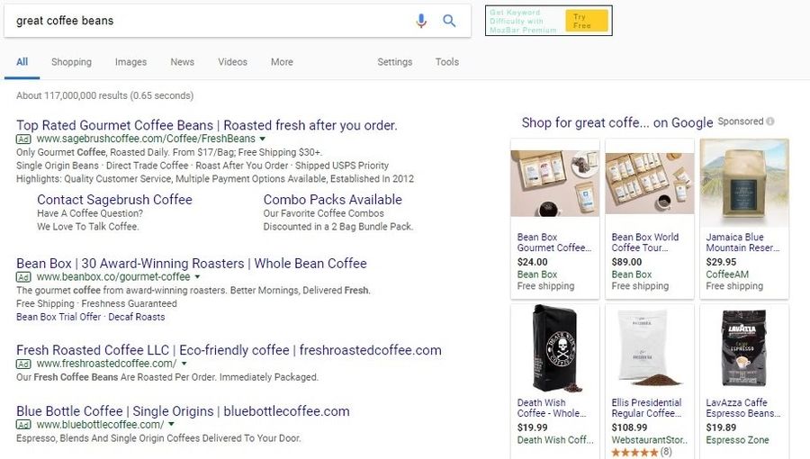Open the Death Wish Coffee - Whole product title
The image size is (810, 459).
552,408
